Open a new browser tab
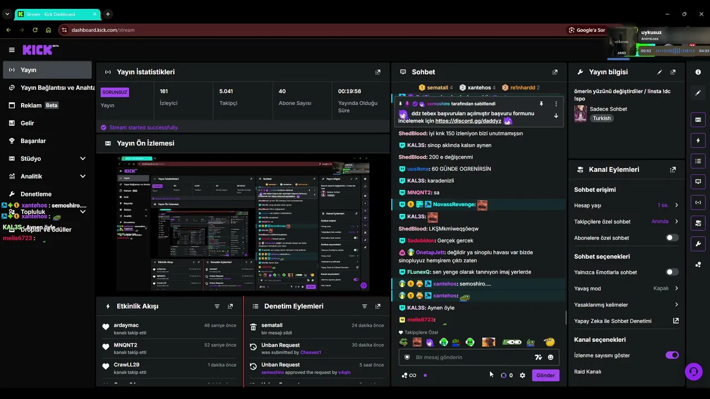 coord(108,14)
